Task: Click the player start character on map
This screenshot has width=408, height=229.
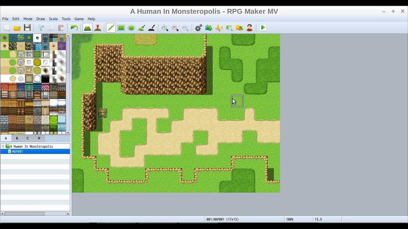Action: 102,113
